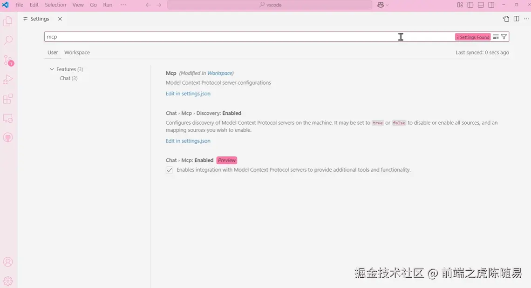The height and width of the screenshot is (288, 531).
Task: Open the Copilot dropdown arrow
Action: (387, 5)
